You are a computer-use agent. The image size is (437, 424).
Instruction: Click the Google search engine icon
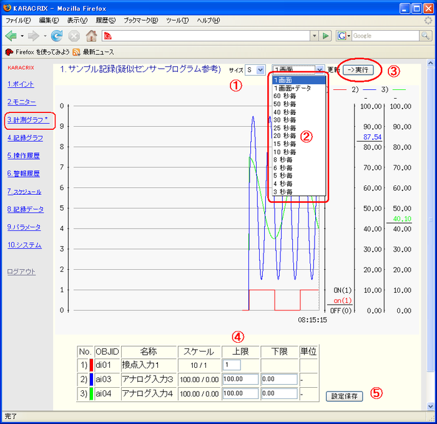pyautogui.click(x=341, y=36)
